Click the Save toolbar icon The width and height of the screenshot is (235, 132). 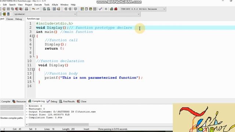click(x=8, y=9)
